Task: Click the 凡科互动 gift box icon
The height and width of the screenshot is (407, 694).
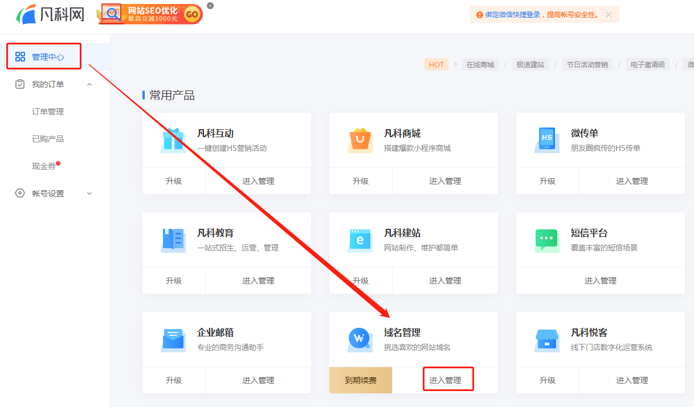Action: 173,140
